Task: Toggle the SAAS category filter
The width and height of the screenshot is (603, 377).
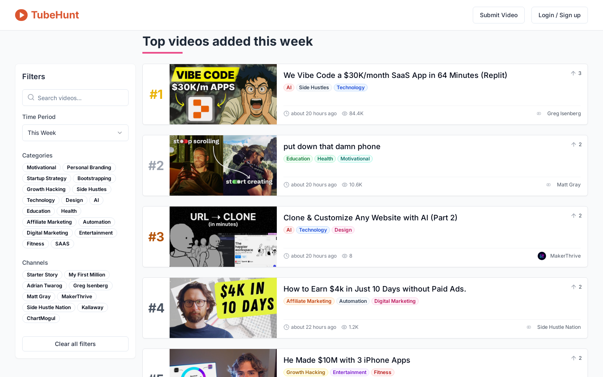Action: [62, 244]
